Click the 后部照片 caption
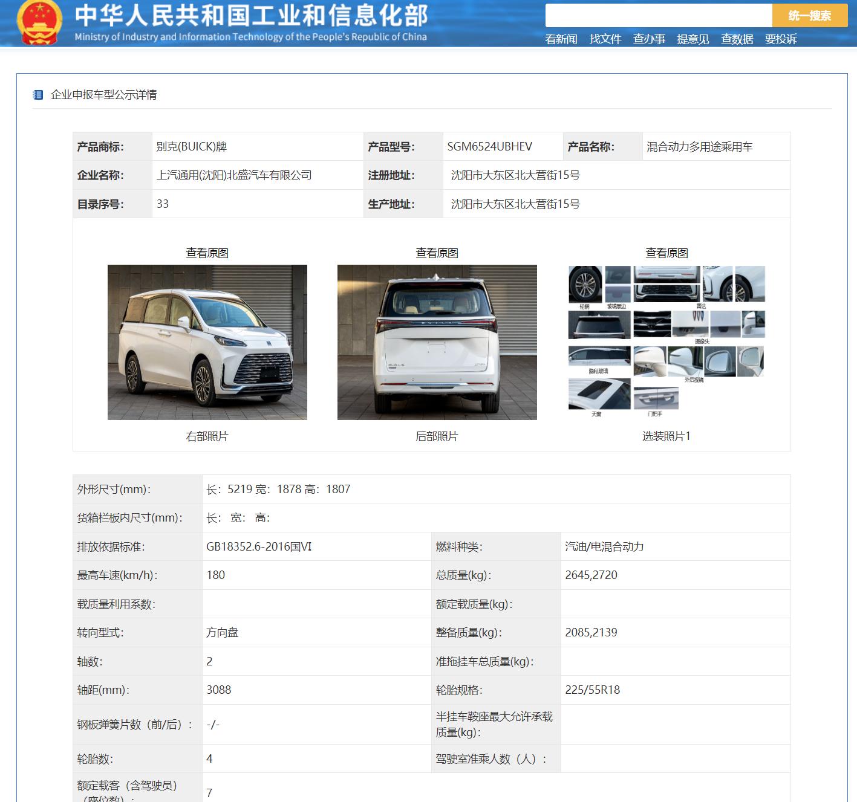This screenshot has width=857, height=802. coord(437,436)
